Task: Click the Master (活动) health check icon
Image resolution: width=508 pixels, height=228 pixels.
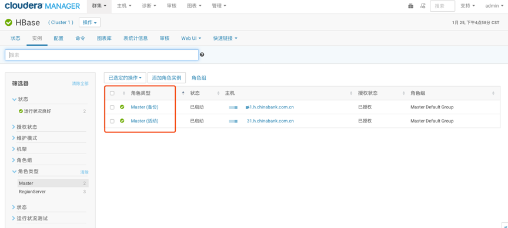Action: (122, 121)
